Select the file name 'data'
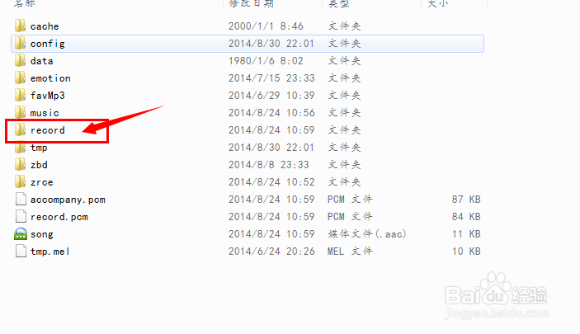The height and width of the screenshot is (334, 580). (x=41, y=61)
